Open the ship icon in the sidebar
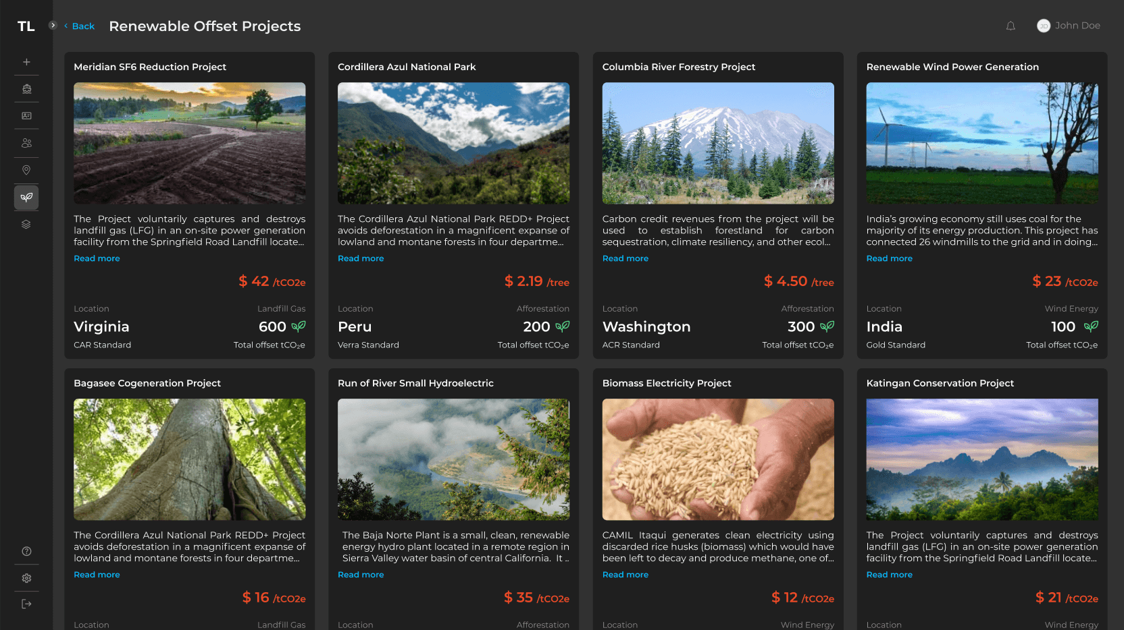1124x630 pixels. 26,89
